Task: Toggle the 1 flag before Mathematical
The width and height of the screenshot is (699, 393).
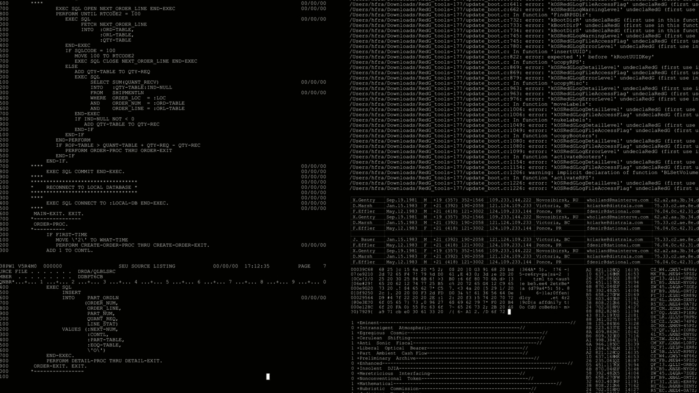Action: 352,384
